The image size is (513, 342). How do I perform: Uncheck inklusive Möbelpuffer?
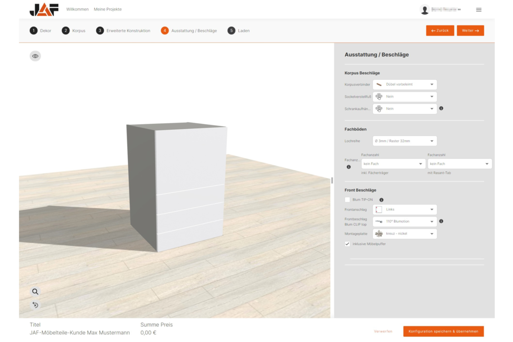coord(347,244)
